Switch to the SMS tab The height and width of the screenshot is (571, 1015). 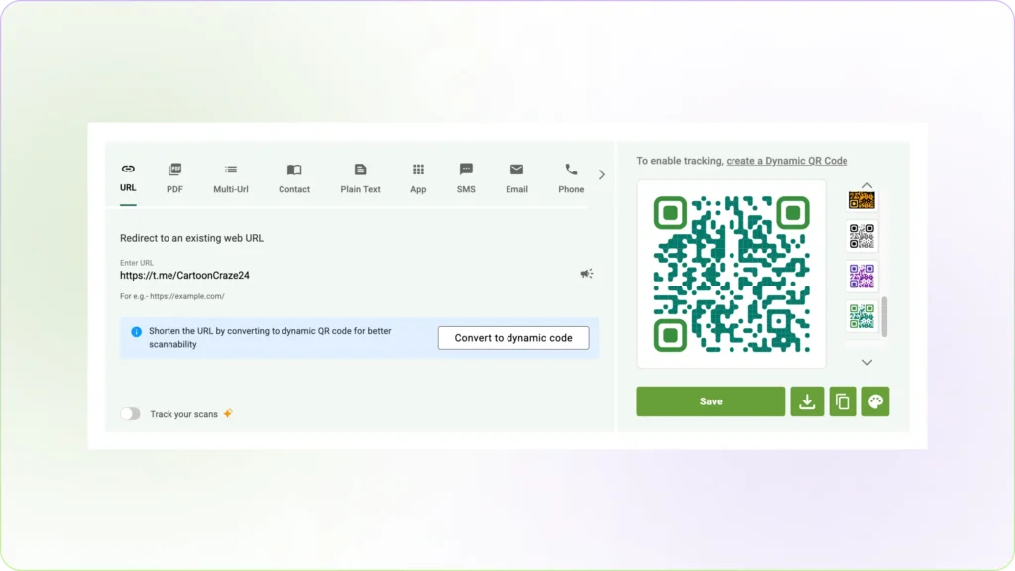tap(465, 176)
